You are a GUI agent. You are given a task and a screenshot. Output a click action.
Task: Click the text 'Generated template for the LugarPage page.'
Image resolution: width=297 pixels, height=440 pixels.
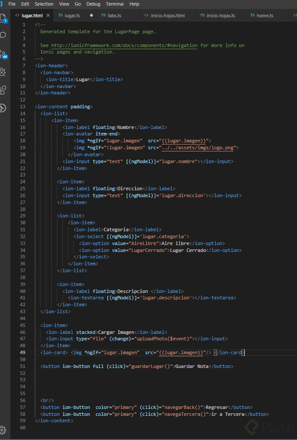98,31
